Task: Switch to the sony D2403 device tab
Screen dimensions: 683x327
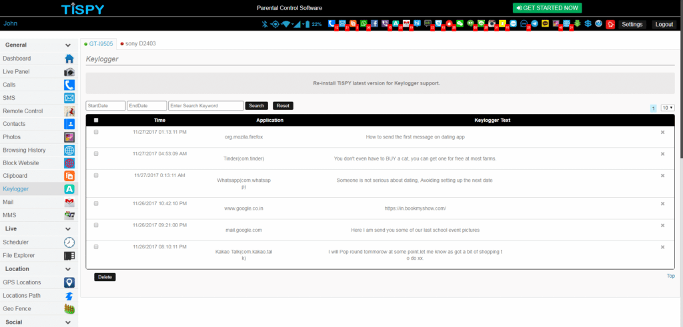Action: click(138, 43)
